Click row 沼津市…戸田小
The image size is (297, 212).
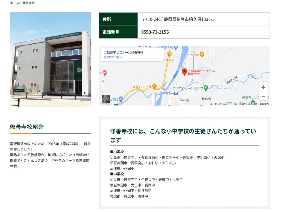pos(122,169)
